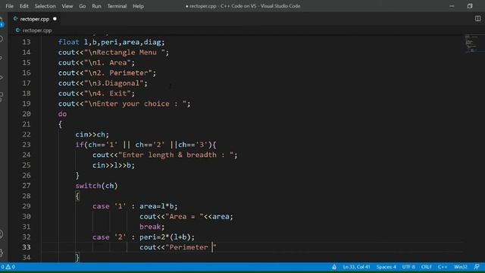Image resolution: width=485 pixels, height=273 pixels.
Task: Click the 'if' keyword on line 23
Action: point(79,145)
